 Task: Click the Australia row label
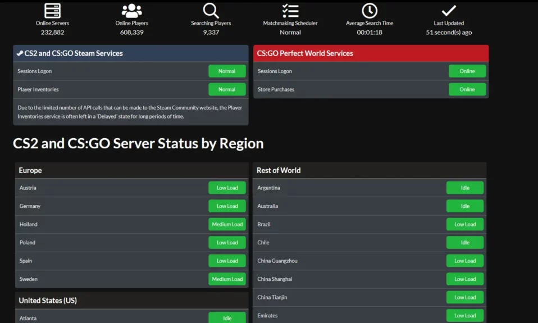pyautogui.click(x=268, y=206)
